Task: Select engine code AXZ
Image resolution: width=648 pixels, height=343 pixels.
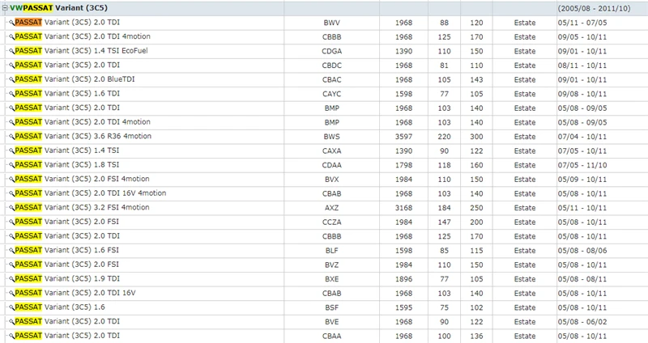Action: point(332,208)
